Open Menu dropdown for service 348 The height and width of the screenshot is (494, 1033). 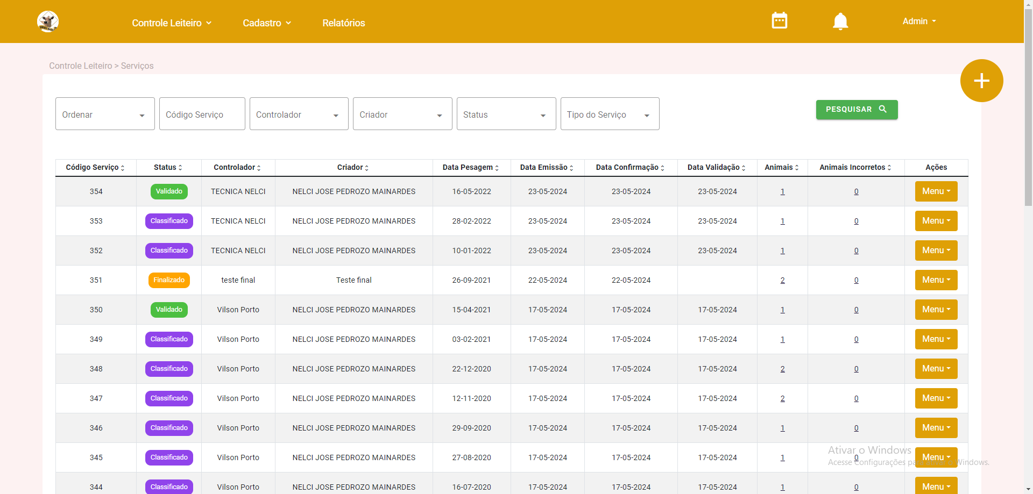(x=936, y=369)
